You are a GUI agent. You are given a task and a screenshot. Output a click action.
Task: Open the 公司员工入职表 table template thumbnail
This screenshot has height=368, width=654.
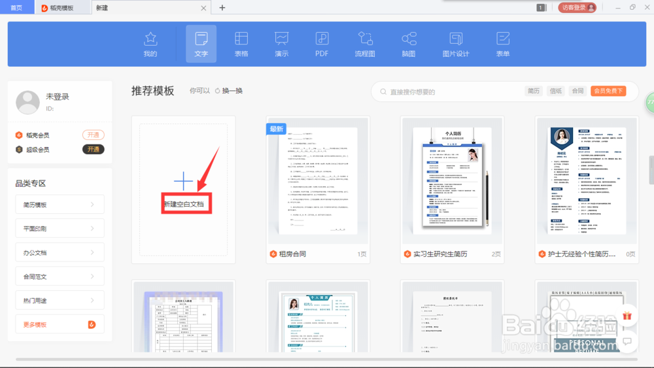point(184,317)
